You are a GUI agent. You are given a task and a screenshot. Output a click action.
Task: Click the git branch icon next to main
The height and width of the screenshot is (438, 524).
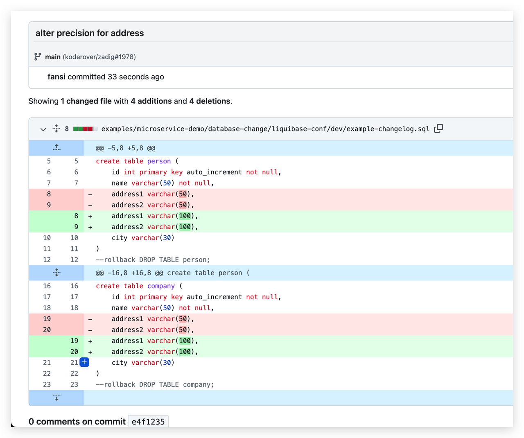(38, 56)
